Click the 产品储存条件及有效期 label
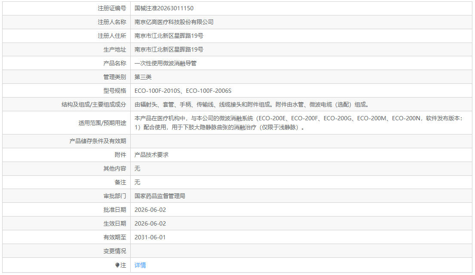475x275 pixels. point(98,141)
